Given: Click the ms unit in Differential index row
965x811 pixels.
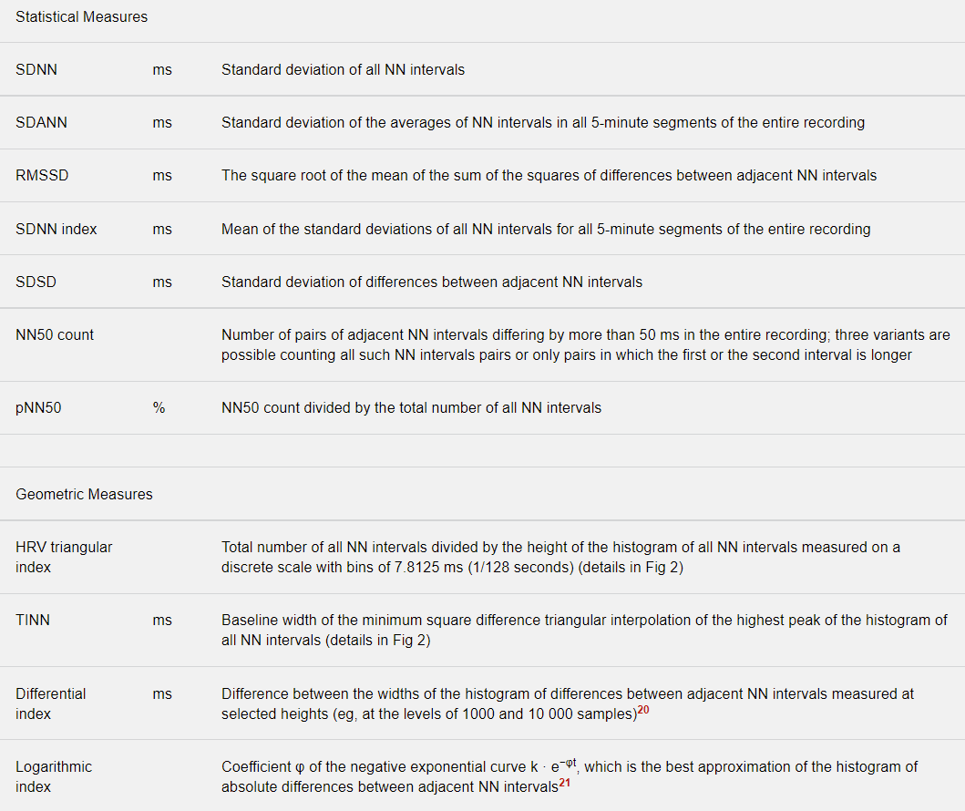Looking at the screenshot, I should 162,693.
